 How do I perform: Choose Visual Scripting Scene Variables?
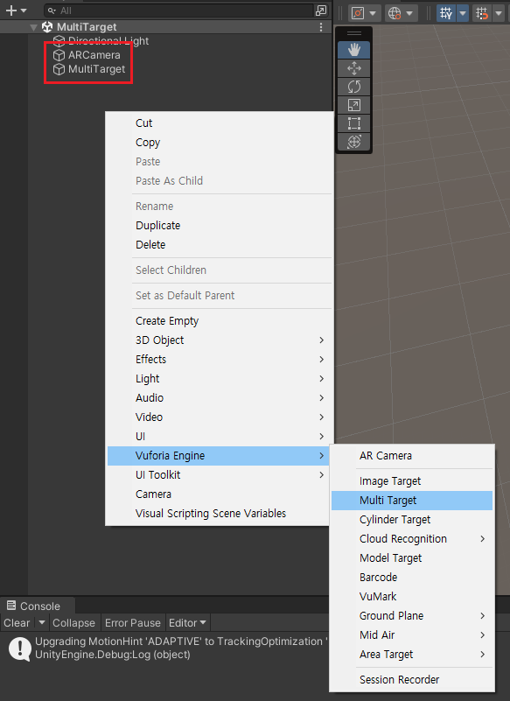[220, 513]
